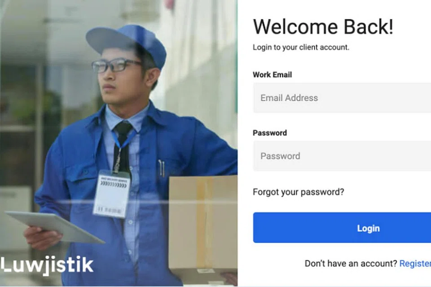Click the Password label above the field

pos(270,133)
